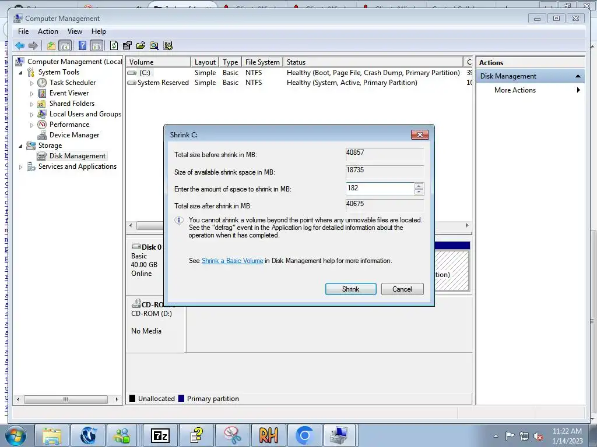The image size is (597, 447).
Task: Click the muted volume tray icon
Action: pos(538,437)
